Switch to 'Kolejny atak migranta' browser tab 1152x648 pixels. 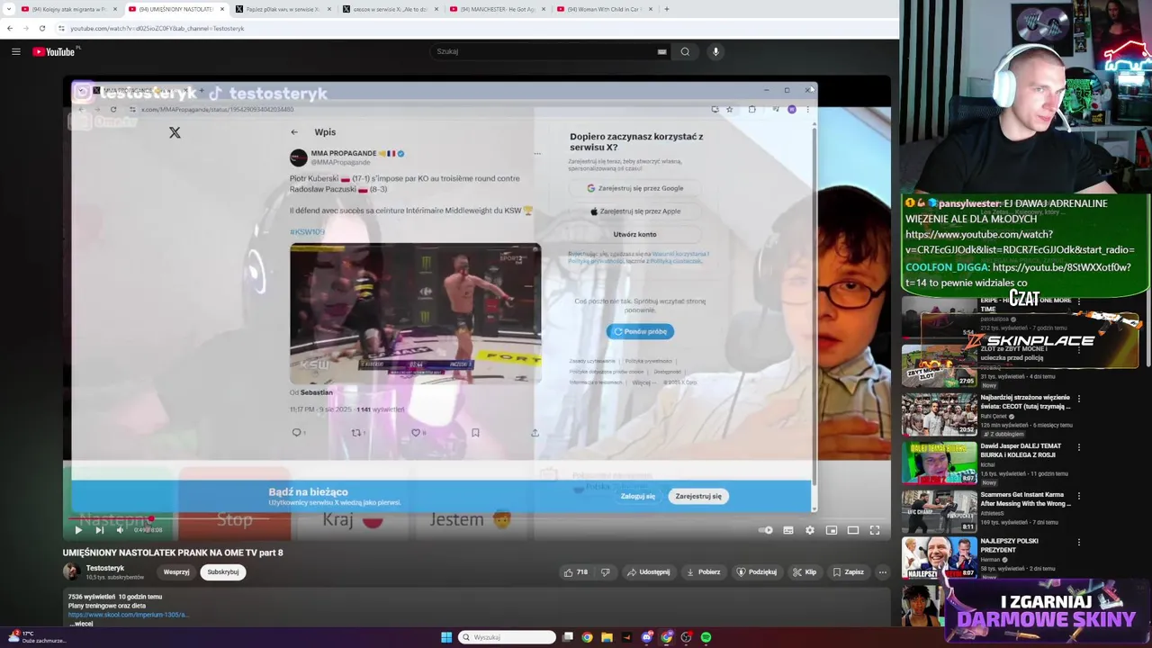69,9
